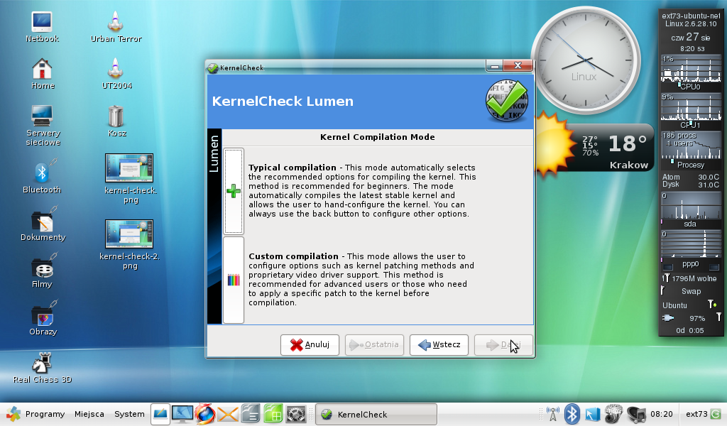This screenshot has width=727, height=426.
Task: Open the mail client launcher in panel
Action: [x=228, y=414]
